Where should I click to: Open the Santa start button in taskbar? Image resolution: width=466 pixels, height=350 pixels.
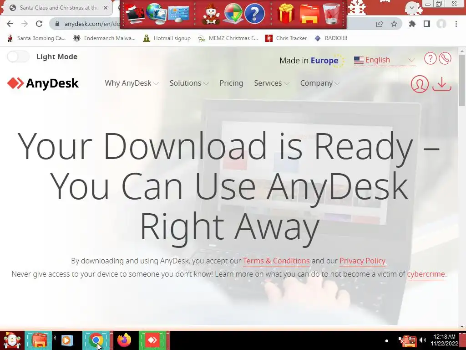pyautogui.click(x=12, y=340)
